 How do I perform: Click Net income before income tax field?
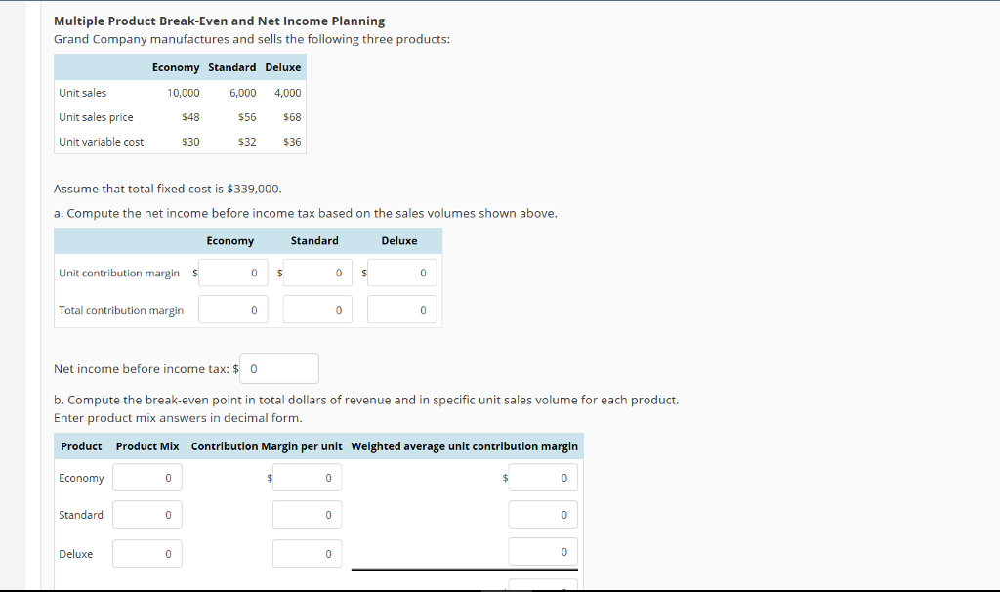[x=279, y=368]
